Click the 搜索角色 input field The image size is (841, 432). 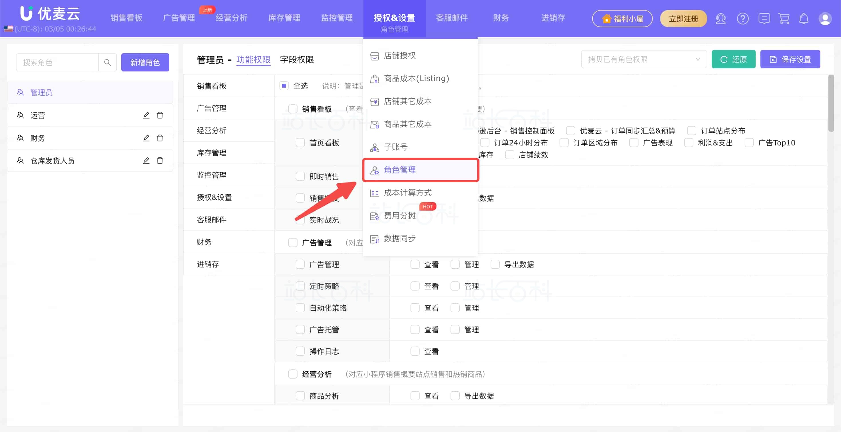click(57, 62)
